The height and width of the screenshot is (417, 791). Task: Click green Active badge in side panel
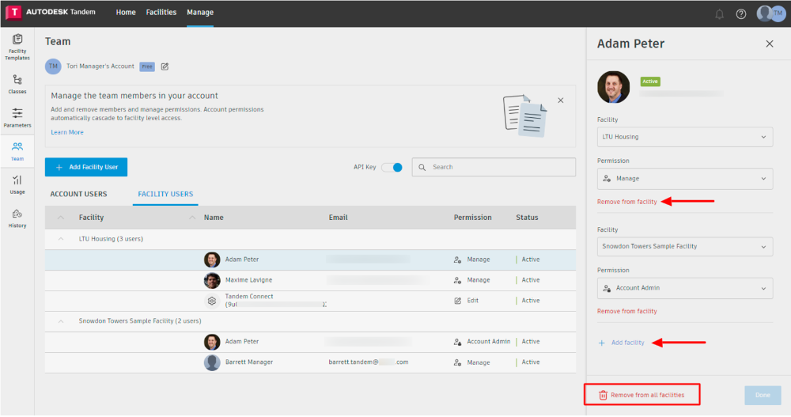[x=650, y=82]
